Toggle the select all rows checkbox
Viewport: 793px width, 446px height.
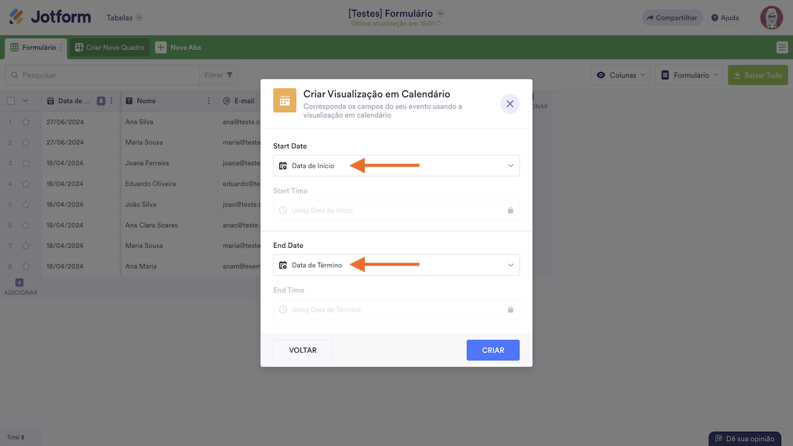pos(11,101)
